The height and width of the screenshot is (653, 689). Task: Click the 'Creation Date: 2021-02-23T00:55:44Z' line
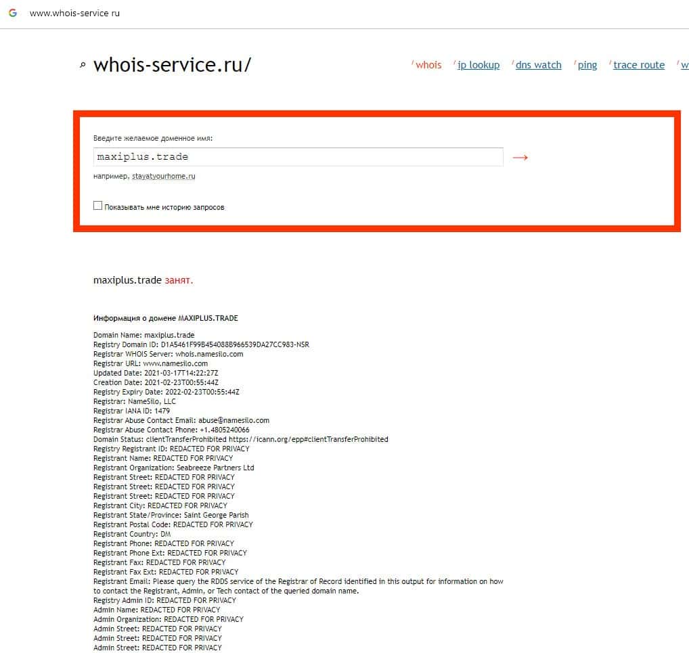tap(156, 382)
